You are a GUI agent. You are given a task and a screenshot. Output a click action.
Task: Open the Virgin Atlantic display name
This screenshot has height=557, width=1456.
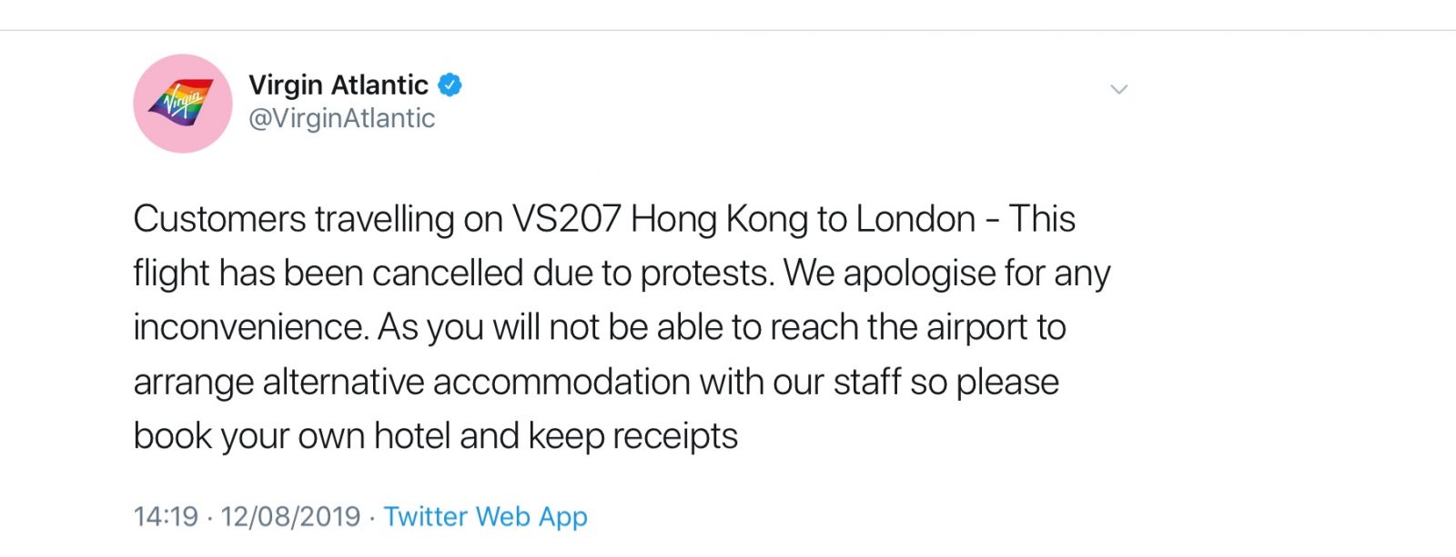338,85
